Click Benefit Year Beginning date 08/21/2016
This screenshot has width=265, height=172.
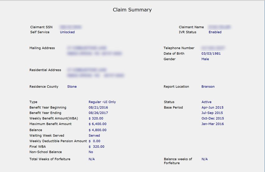pyautogui.click(x=98, y=107)
